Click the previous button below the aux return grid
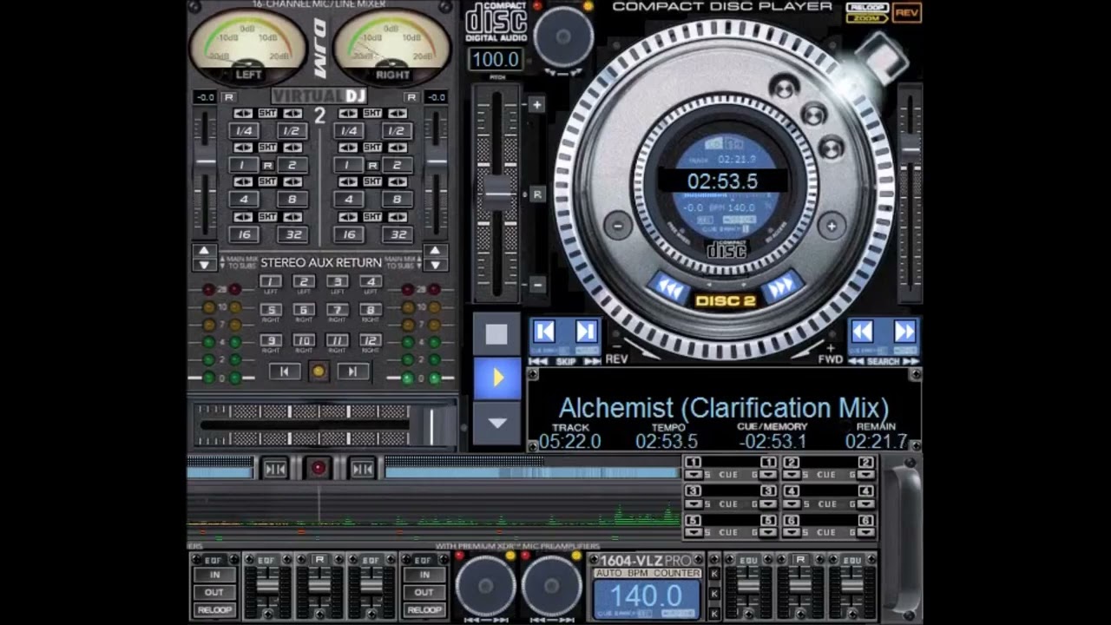The image size is (1111, 625). [284, 372]
